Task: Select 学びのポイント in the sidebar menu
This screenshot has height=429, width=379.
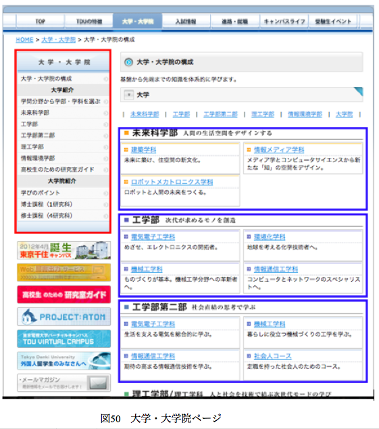Action: coord(64,193)
